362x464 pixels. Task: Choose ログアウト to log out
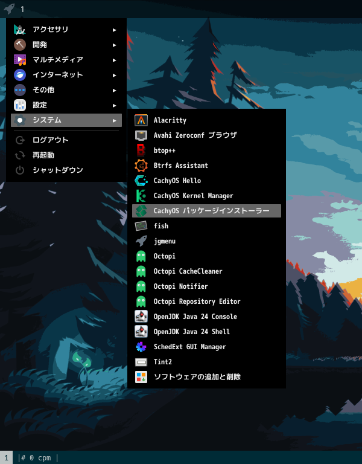pos(66,140)
